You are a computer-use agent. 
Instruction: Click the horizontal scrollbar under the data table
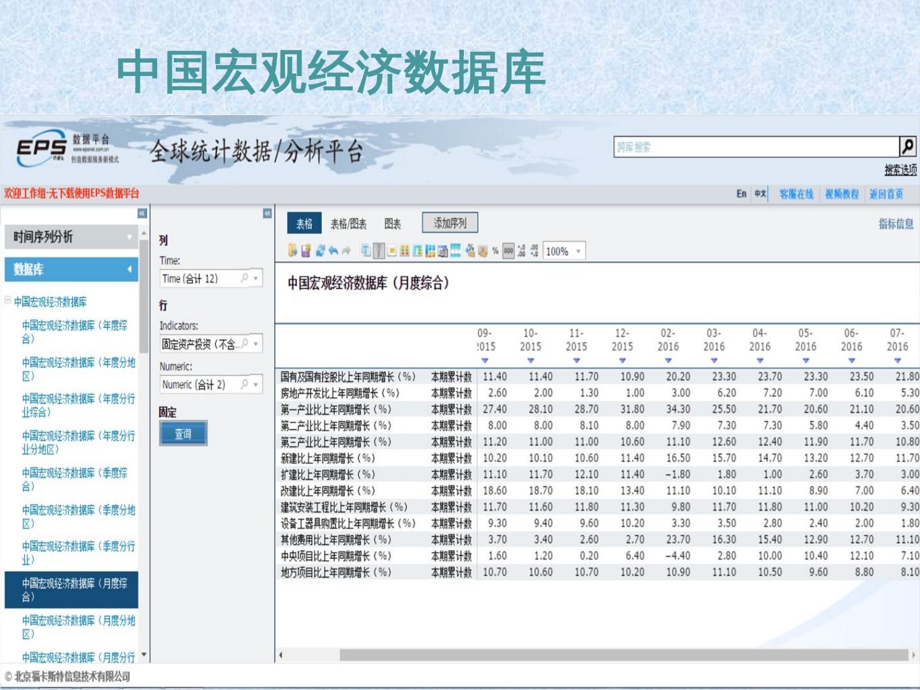tap(623, 655)
